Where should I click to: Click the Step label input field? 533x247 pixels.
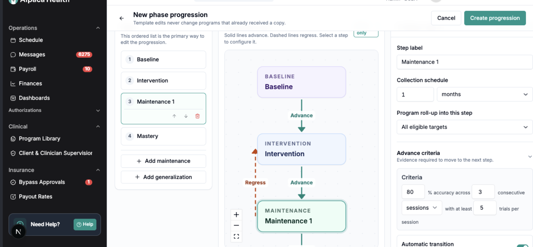tap(464, 62)
